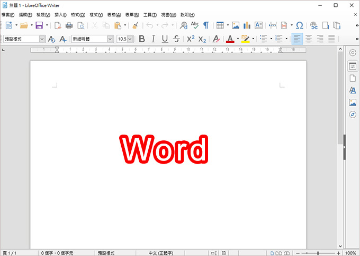360x256 pixels.
Task: Run the Abc spelling check
Action: click(x=195, y=25)
